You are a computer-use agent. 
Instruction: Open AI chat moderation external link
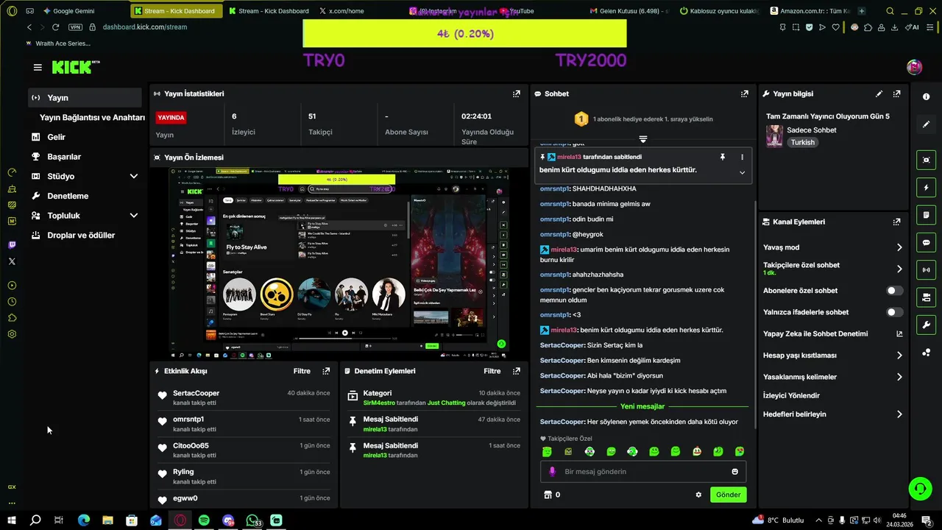(x=899, y=333)
